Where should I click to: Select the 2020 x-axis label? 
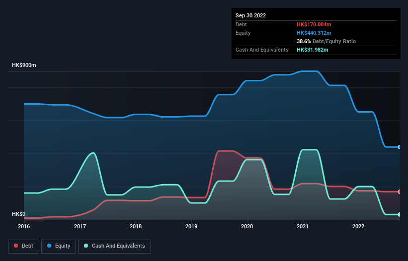pos(247,226)
